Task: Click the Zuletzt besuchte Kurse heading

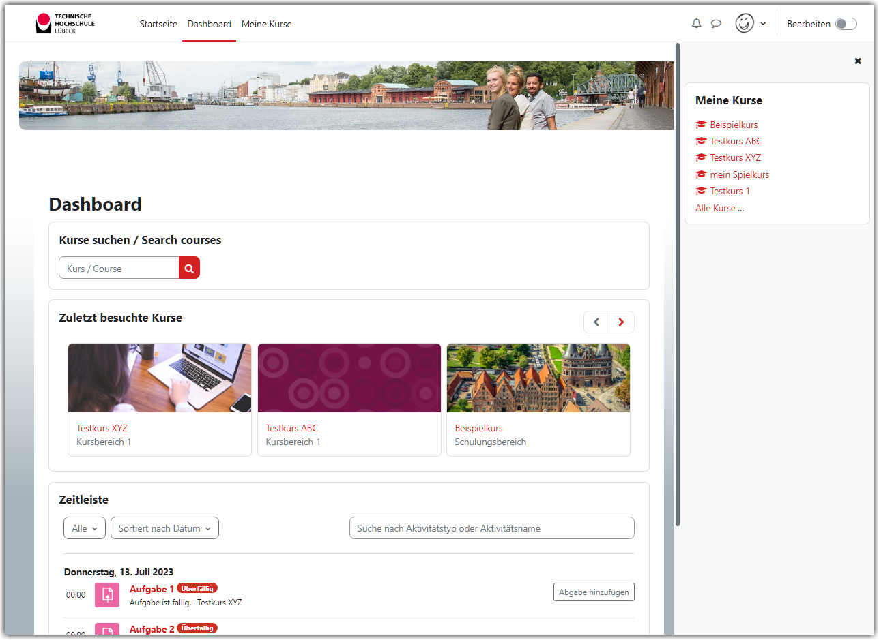Action: 121,318
